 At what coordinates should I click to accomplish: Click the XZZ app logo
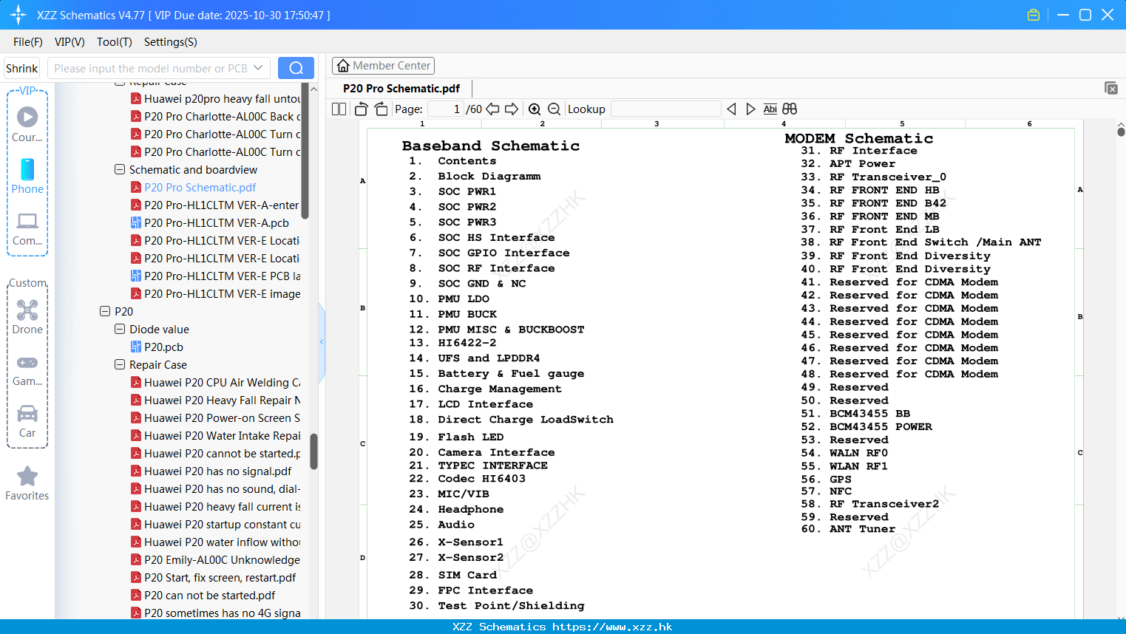pyautogui.click(x=18, y=15)
